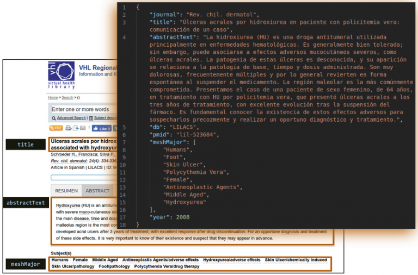
Task: Switch to the ABSTRACT tab
Action: click(x=97, y=191)
